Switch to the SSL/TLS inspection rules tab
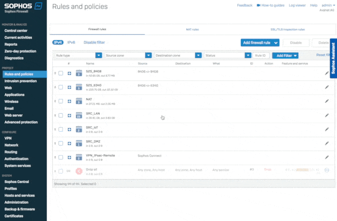The width and height of the screenshot is (337, 221). [288, 29]
